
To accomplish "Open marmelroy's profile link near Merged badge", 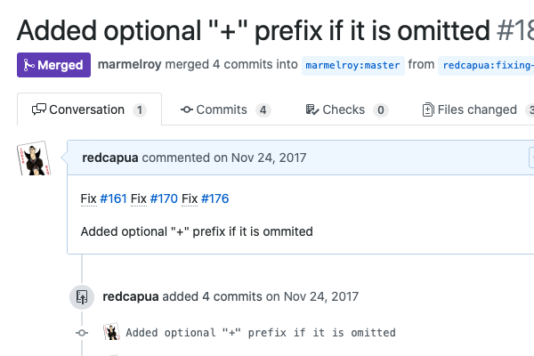I will coord(130,65).
